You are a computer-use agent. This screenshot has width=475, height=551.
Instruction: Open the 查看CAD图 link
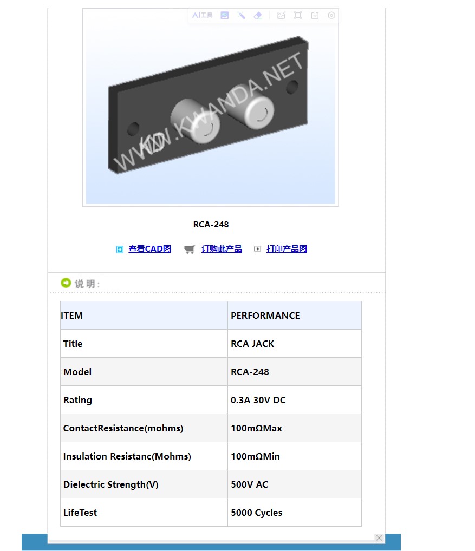[150, 249]
